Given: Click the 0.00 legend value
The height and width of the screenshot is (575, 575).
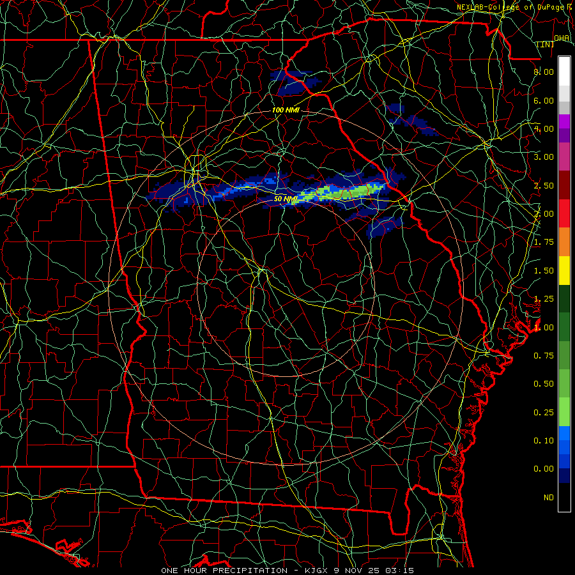Looking at the screenshot, I should [544, 469].
